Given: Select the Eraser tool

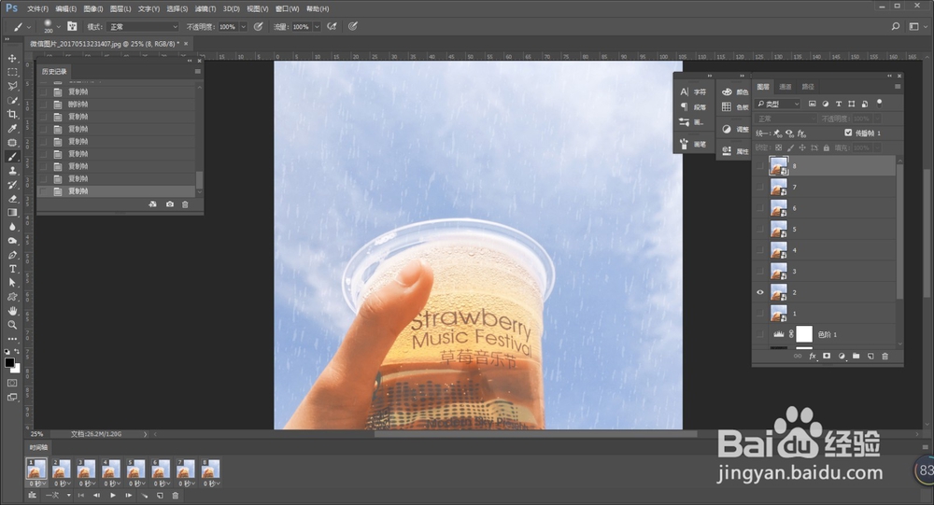Looking at the screenshot, I should 12,199.
